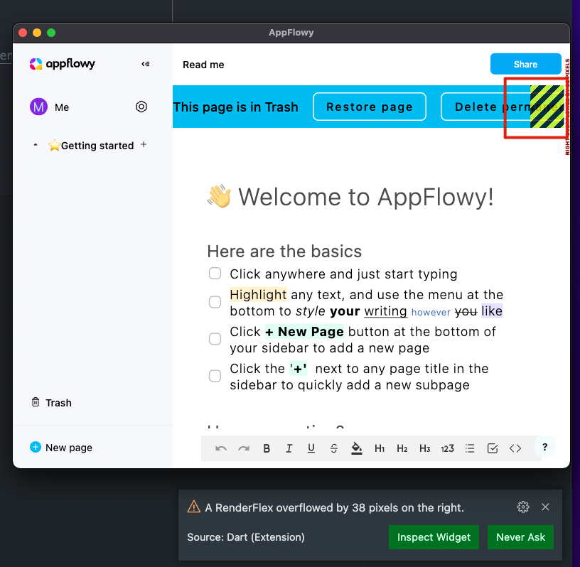The height and width of the screenshot is (567, 580).
Task: Click the Undo toolbar icon
Action: [221, 448]
